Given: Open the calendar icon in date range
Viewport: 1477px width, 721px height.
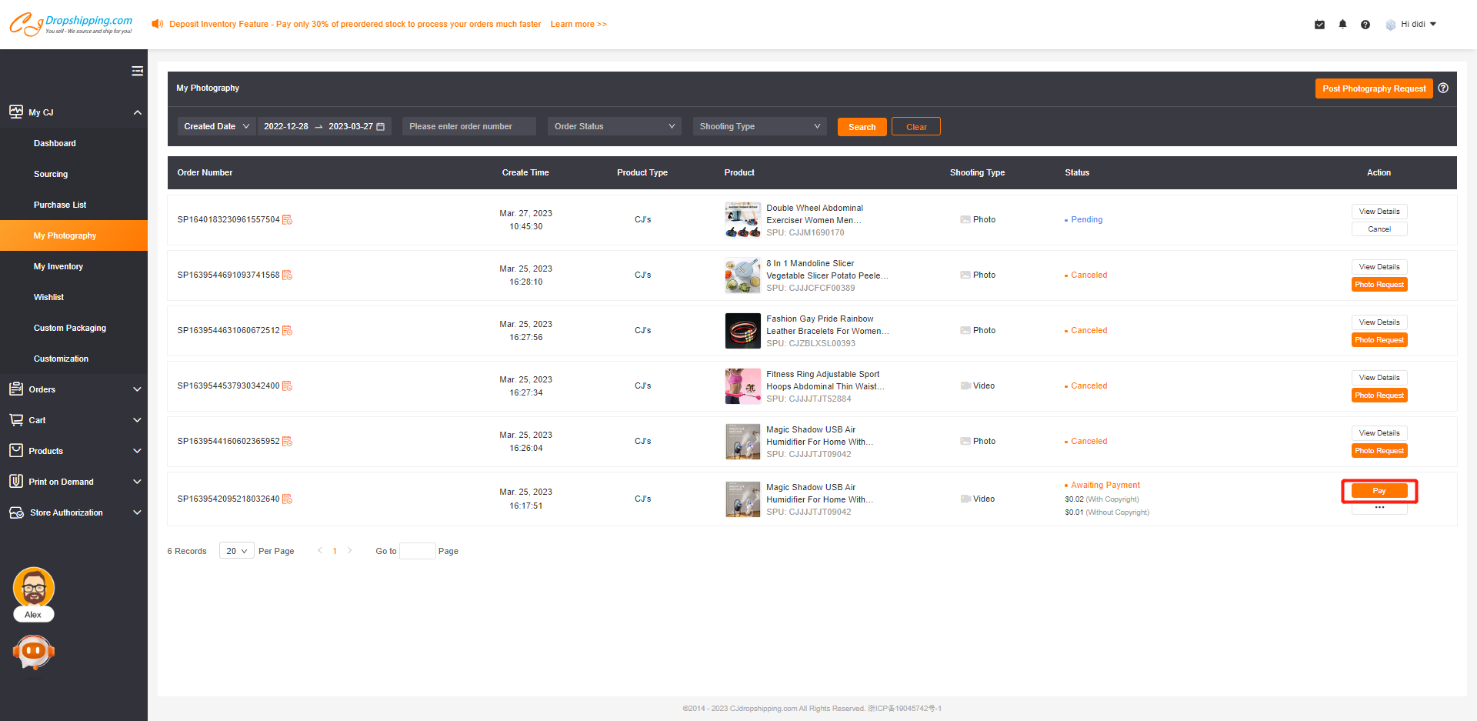Looking at the screenshot, I should point(381,127).
